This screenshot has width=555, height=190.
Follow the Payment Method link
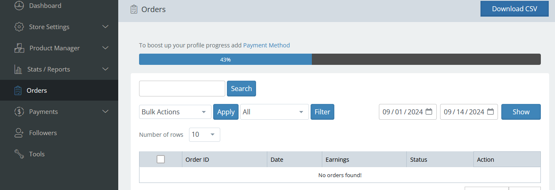point(266,45)
